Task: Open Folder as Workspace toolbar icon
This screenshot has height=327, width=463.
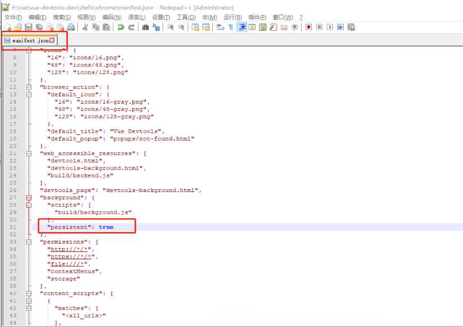Action: pos(284,27)
